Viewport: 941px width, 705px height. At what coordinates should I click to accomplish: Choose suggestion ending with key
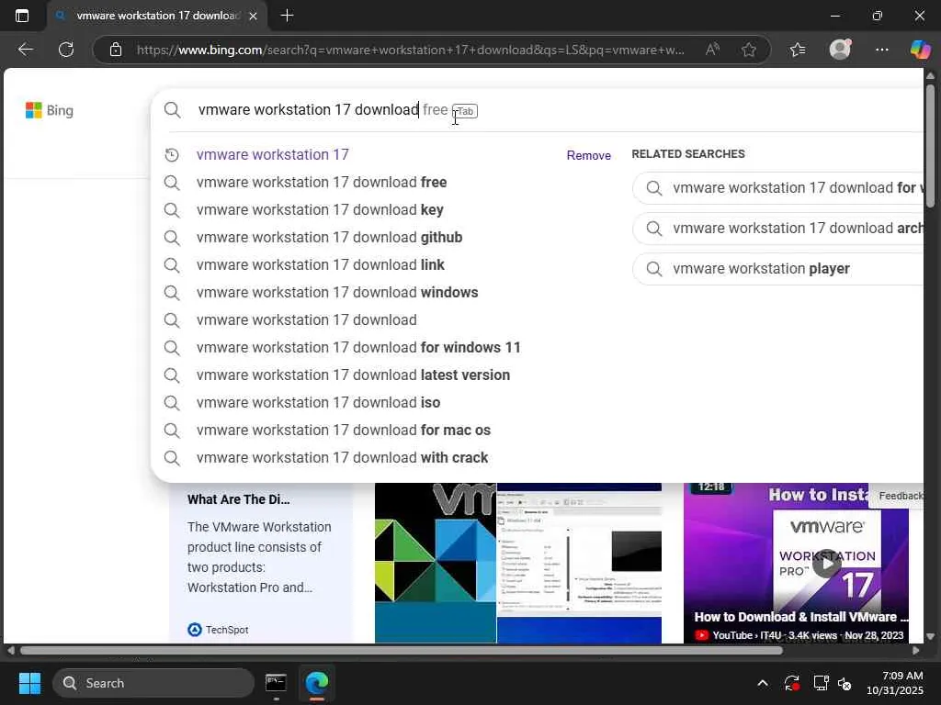coord(319,210)
